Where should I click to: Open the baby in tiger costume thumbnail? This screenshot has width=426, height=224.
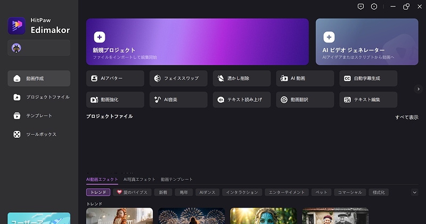pyautogui.click(x=119, y=216)
